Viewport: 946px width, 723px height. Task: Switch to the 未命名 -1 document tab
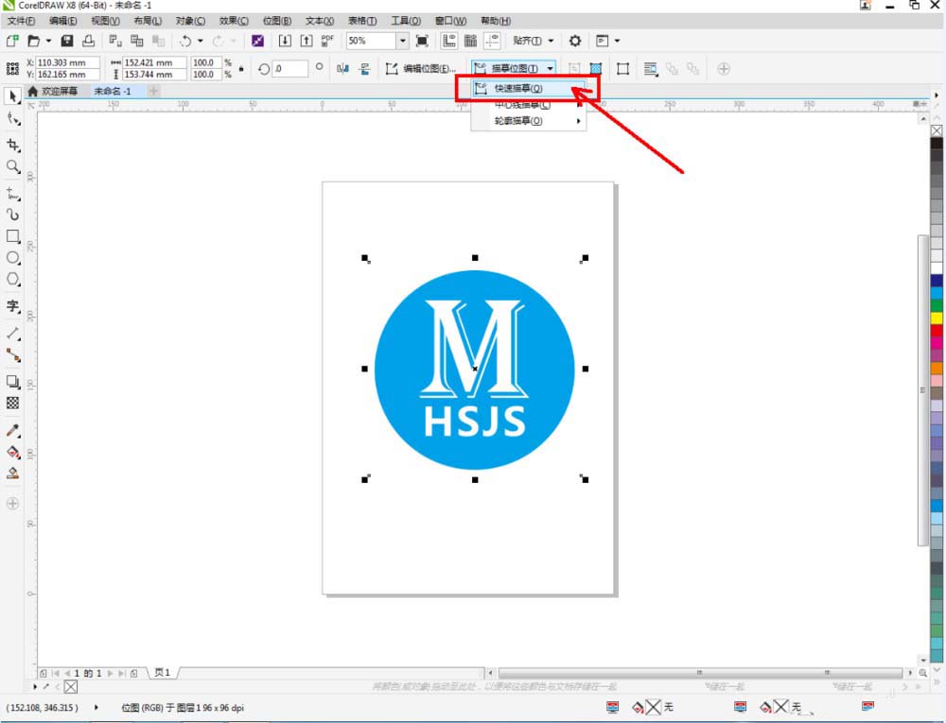pos(113,91)
